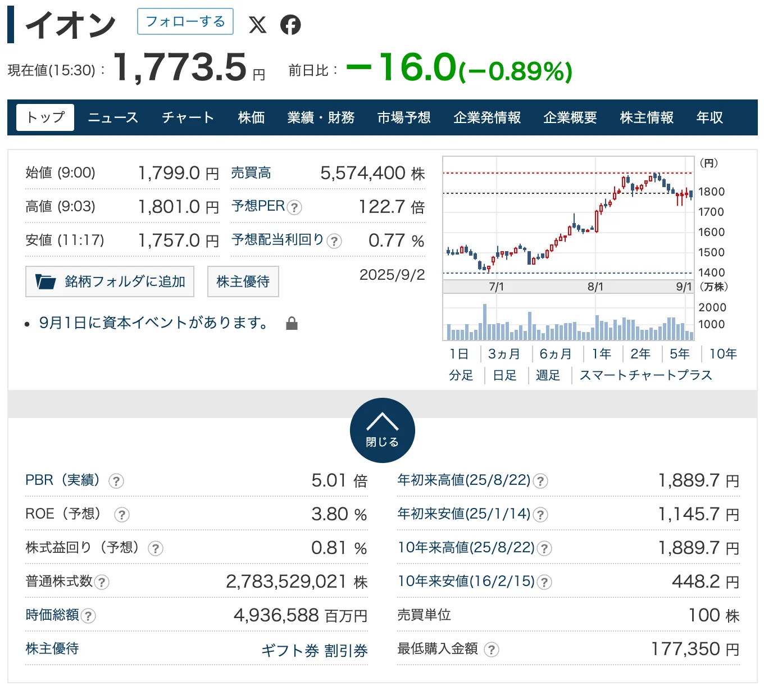
Task: Open the 企業発情報 tab
Action: pyautogui.click(x=487, y=117)
